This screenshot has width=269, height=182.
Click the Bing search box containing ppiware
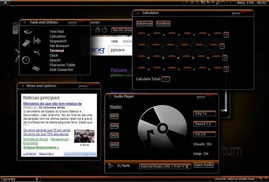(x=120, y=50)
